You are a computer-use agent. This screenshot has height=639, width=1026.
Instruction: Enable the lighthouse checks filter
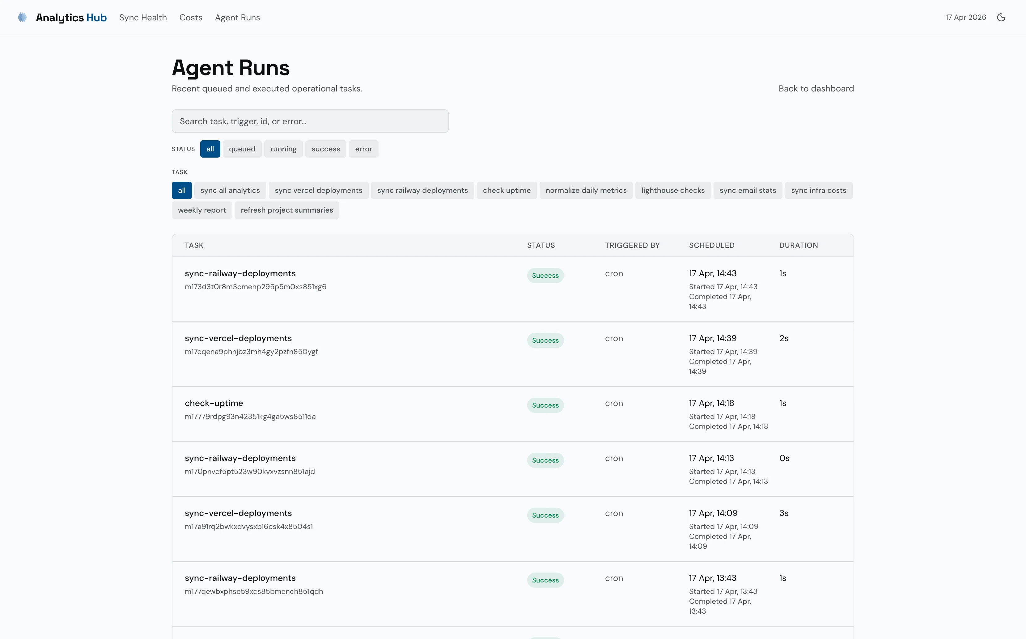(673, 190)
